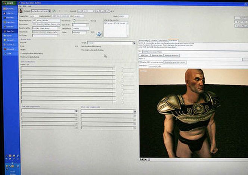
Task: Select the Previewer tab
Action: tap(173, 40)
